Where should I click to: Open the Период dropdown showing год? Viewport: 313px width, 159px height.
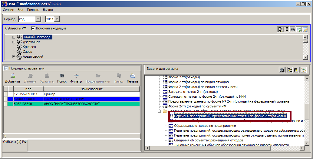(x=38, y=19)
